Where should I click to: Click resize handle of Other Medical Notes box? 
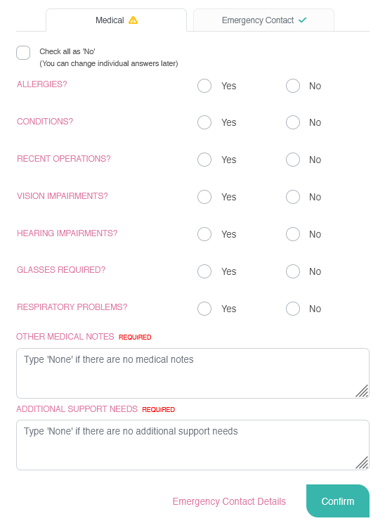pyautogui.click(x=362, y=391)
